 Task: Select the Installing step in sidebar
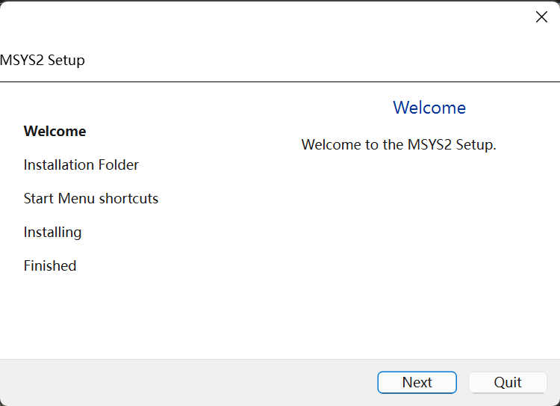point(52,232)
